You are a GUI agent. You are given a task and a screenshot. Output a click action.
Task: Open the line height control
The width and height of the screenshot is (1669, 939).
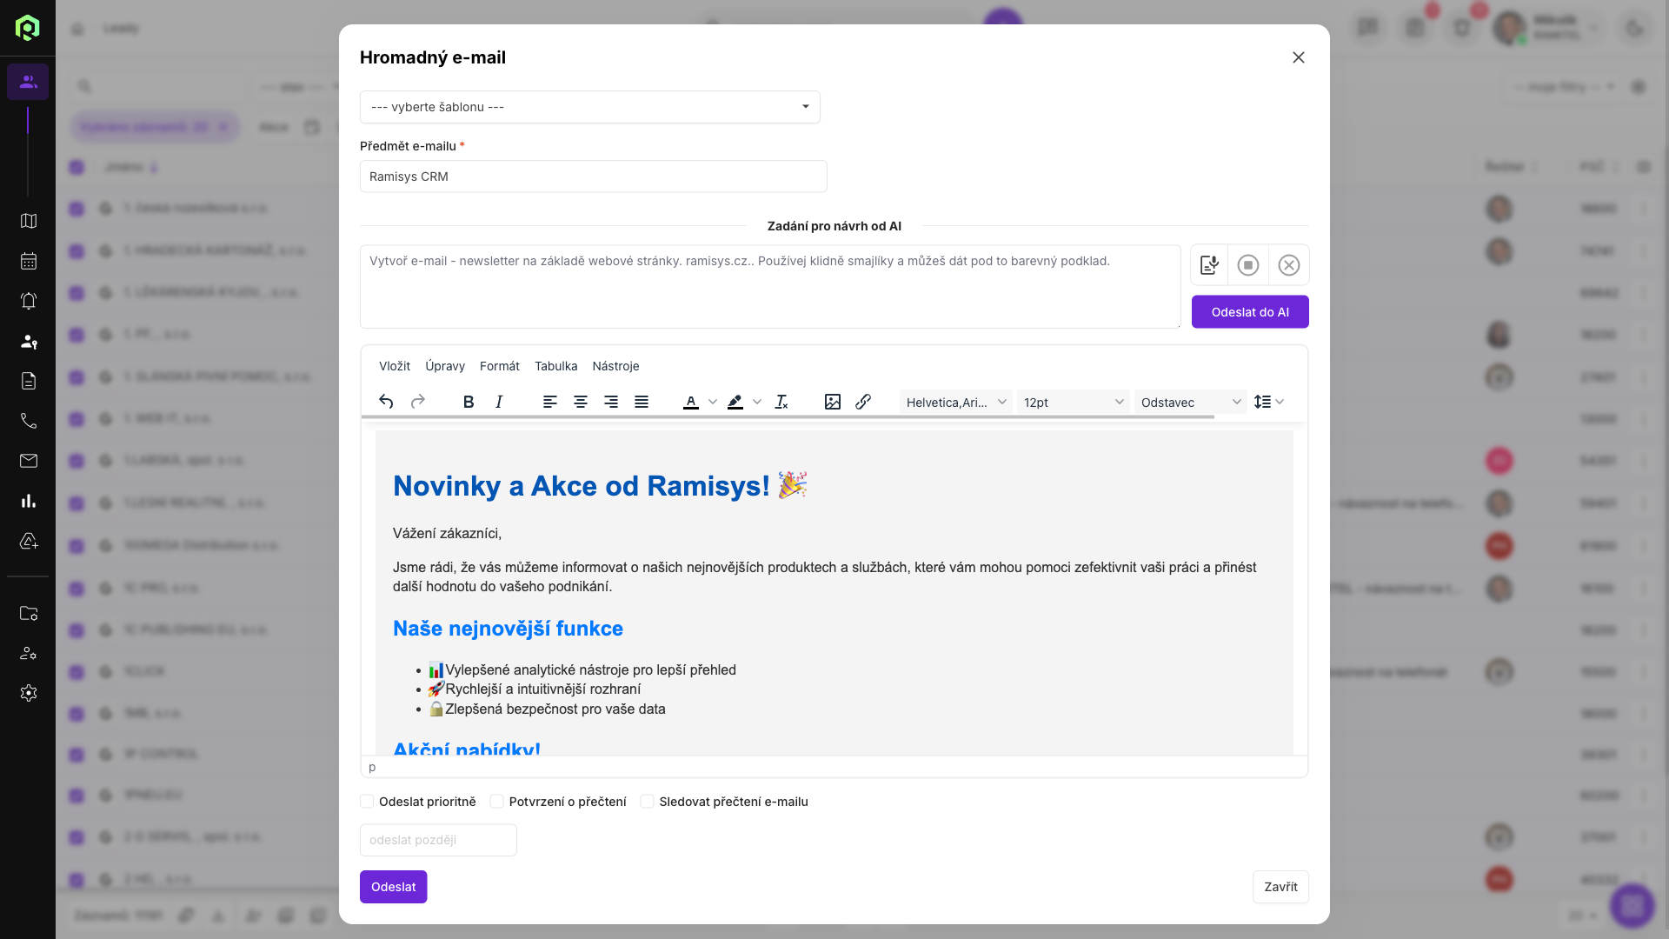click(x=1263, y=402)
